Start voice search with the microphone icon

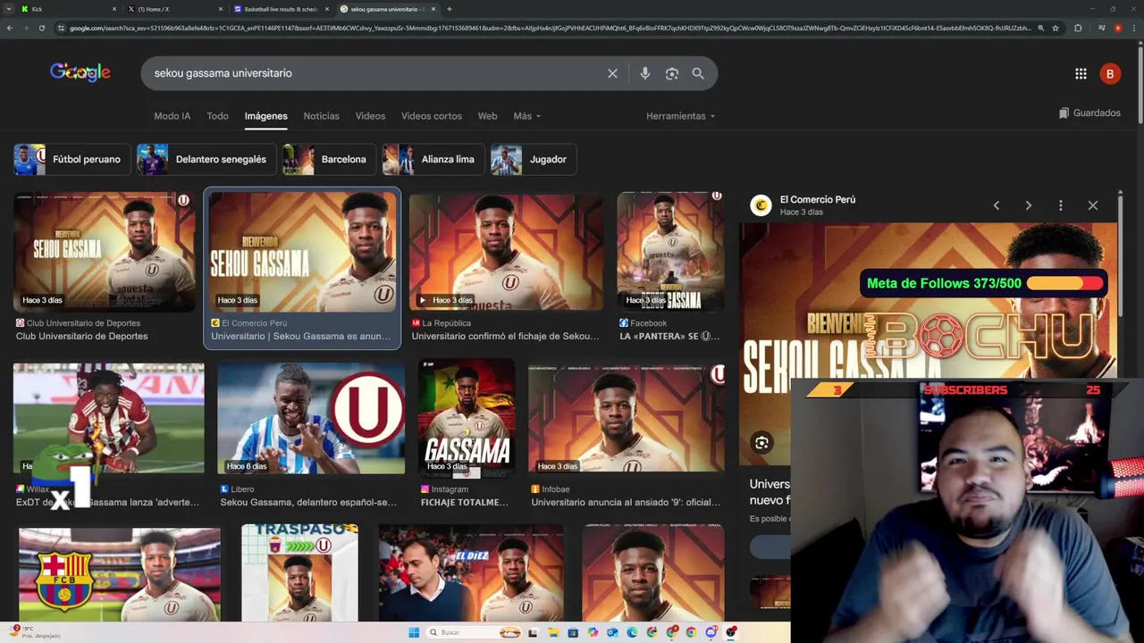[644, 73]
